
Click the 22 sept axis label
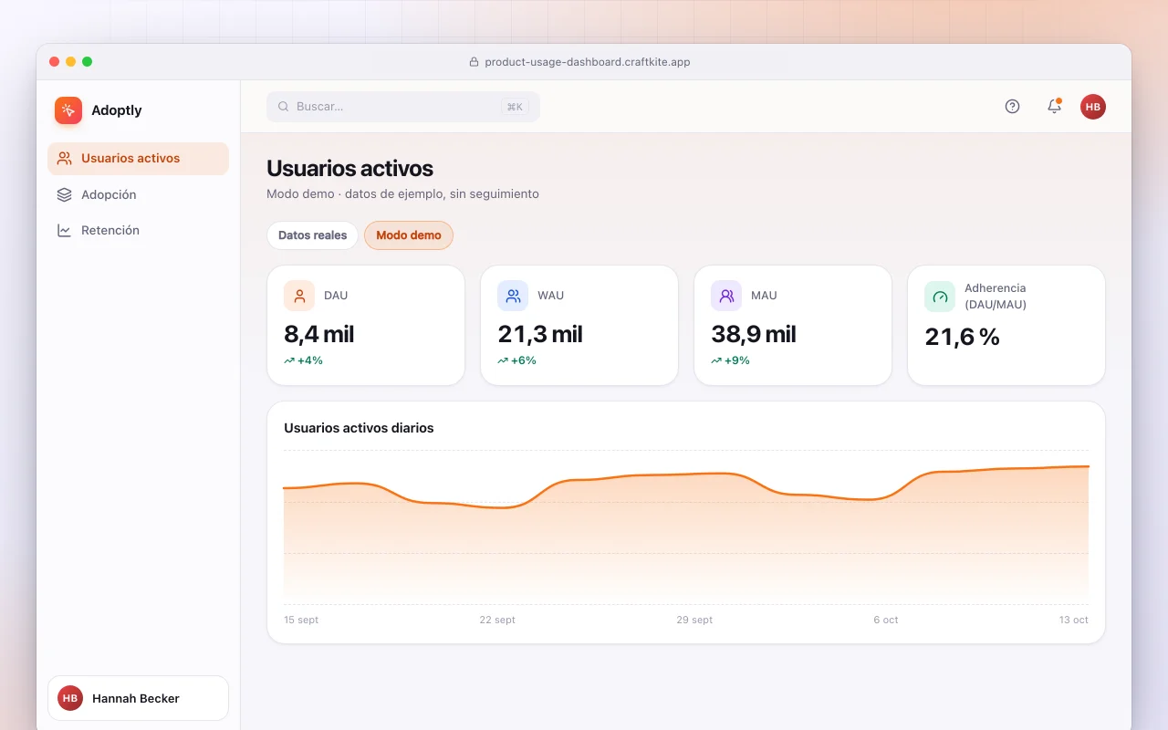pyautogui.click(x=497, y=620)
